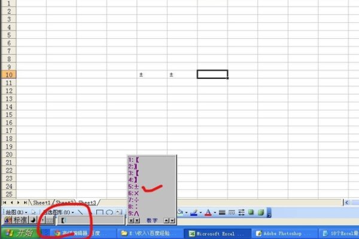
Task: Click the 开始 Start button
Action: pos(20,233)
